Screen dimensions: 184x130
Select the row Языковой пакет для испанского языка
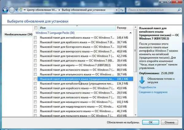click(x=85, y=70)
